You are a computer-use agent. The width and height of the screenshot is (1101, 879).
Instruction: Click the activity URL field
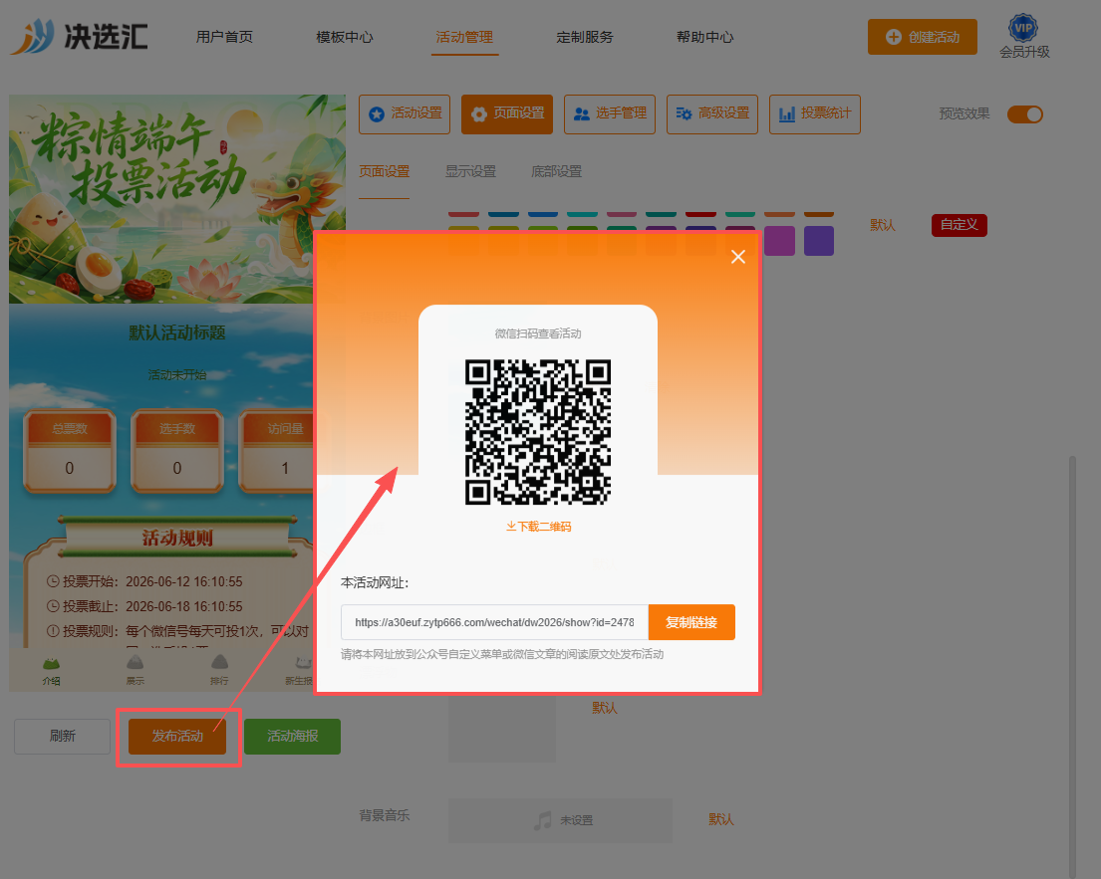[494, 622]
